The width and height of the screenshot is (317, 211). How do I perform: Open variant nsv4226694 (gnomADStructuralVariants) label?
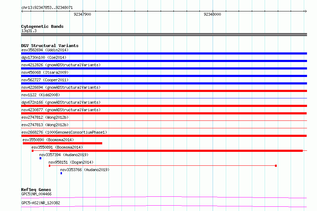(61, 87)
